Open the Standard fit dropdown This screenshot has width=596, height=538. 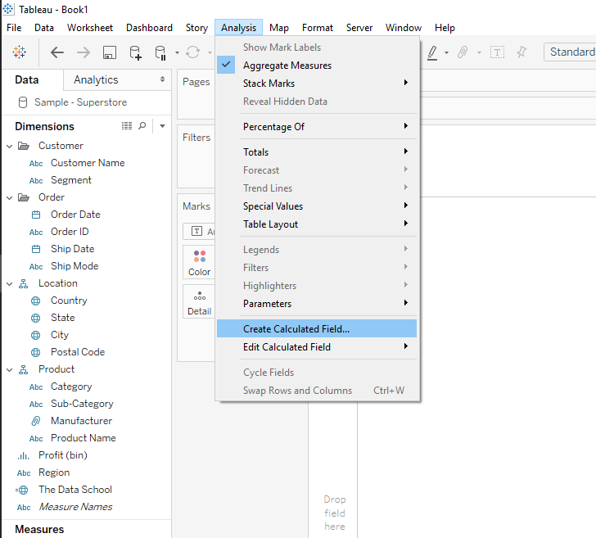(571, 52)
